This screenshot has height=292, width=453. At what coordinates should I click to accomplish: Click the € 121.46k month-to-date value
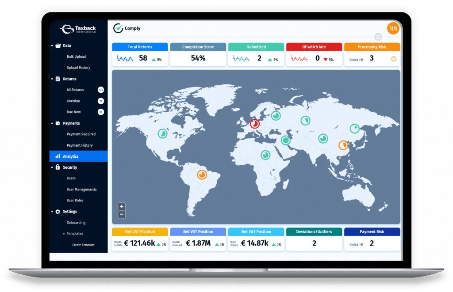139,243
